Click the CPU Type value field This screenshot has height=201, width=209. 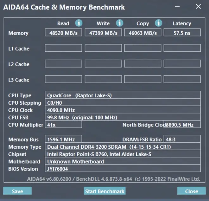click(123, 95)
